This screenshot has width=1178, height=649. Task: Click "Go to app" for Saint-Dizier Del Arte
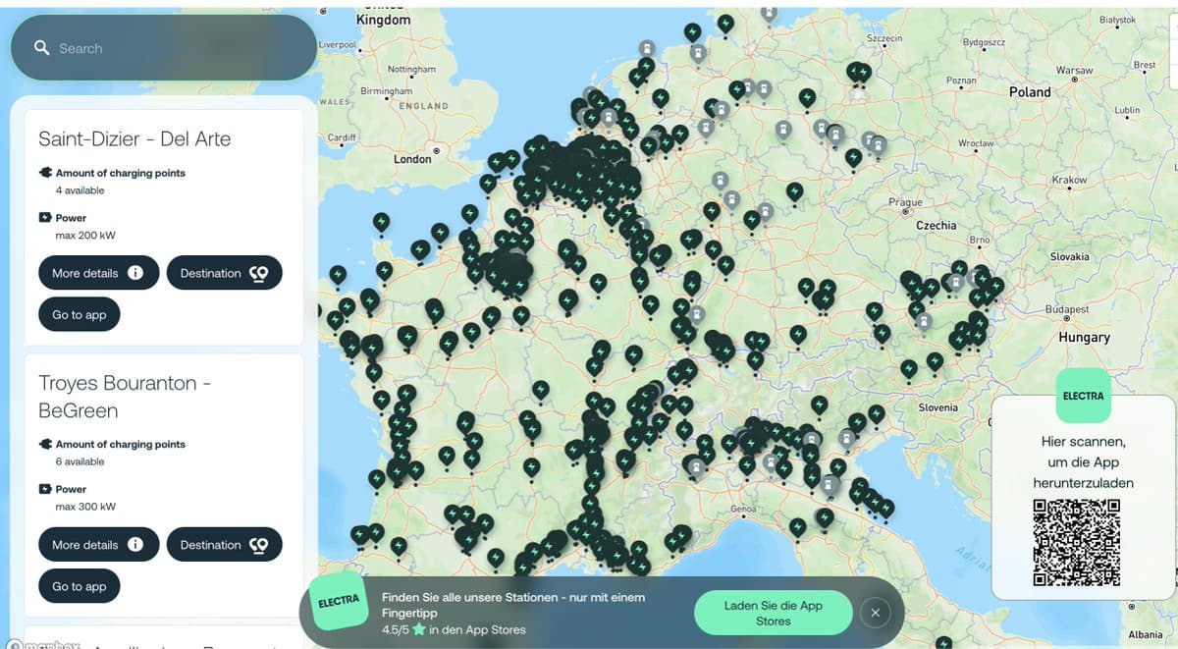point(79,314)
